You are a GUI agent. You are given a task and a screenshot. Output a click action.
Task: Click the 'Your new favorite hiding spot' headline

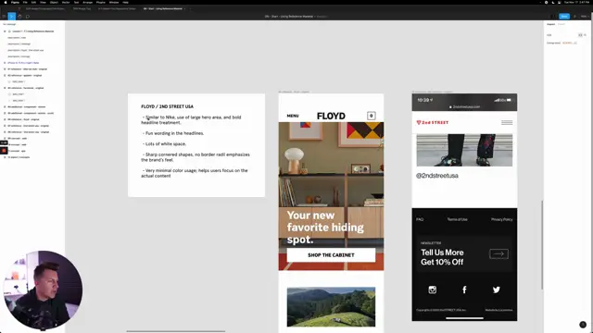pos(325,228)
